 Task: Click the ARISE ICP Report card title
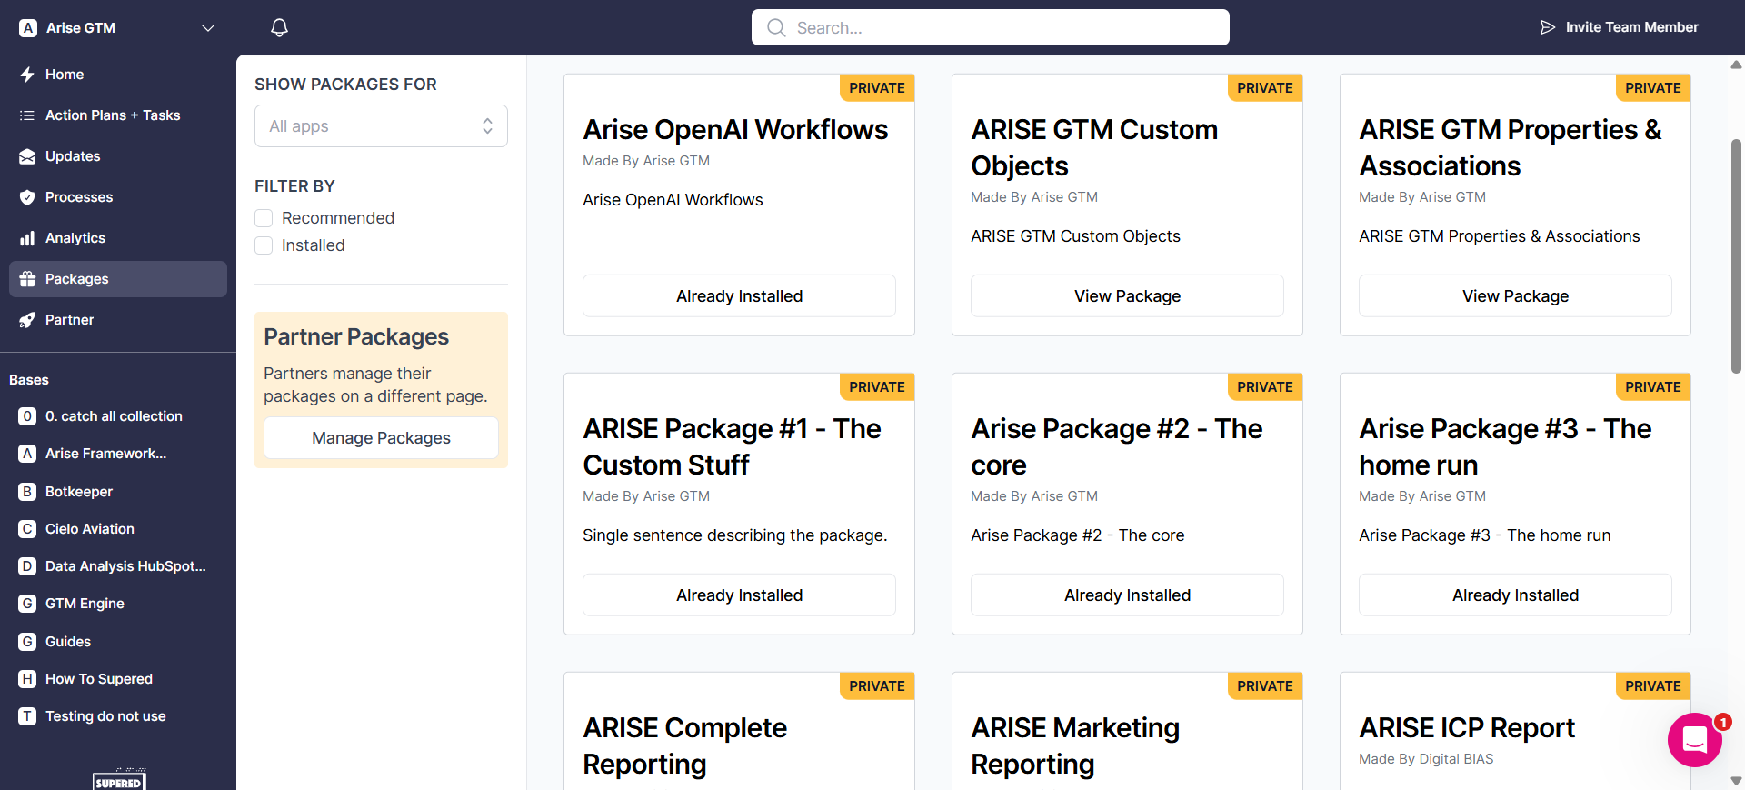1467,728
